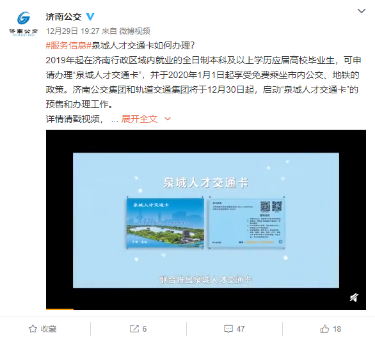Click the chevron beside 展开全文
Screen dimensions: 375x340
coord(168,119)
